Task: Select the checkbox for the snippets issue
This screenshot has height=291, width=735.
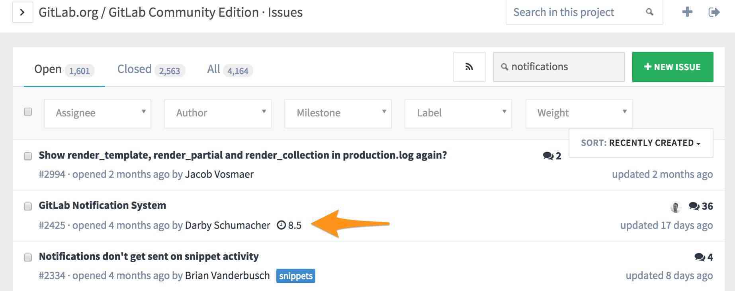Action: point(28,257)
